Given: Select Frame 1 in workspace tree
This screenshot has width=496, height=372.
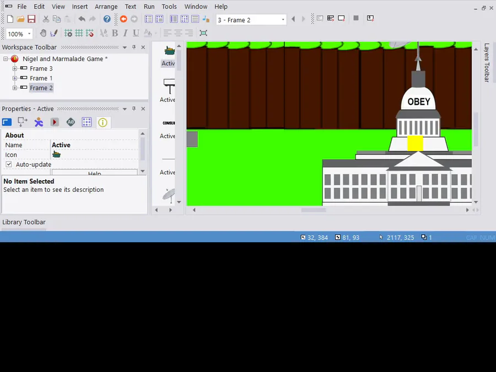Looking at the screenshot, I should click(x=41, y=78).
